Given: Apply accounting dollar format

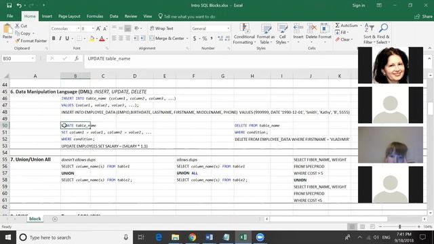Looking at the screenshot, I should coord(195,39).
